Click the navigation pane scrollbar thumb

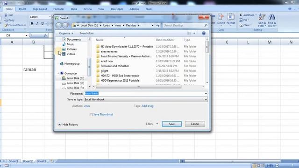(x=89, y=67)
